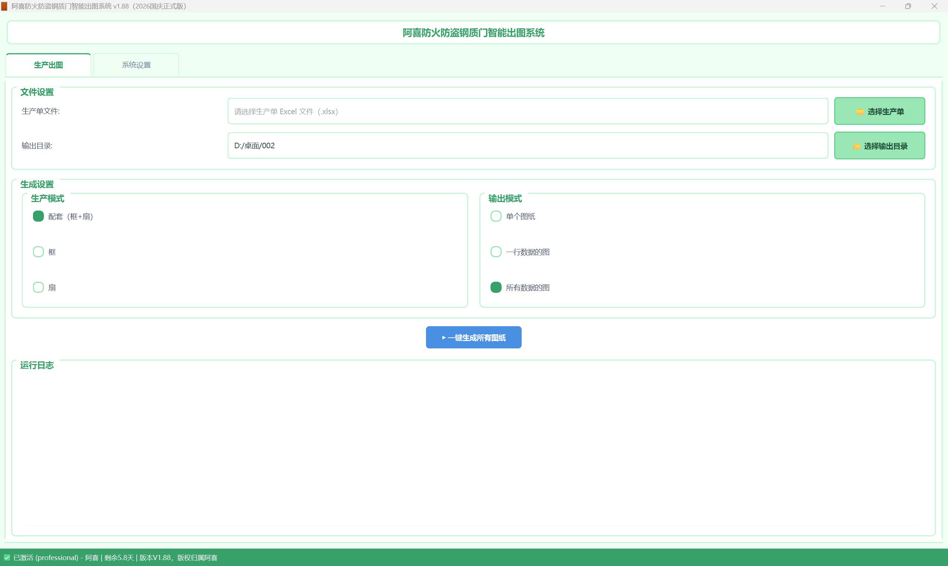Image resolution: width=948 pixels, height=566 pixels.
Task: Click the 输出模式 group title
Action: (505, 198)
